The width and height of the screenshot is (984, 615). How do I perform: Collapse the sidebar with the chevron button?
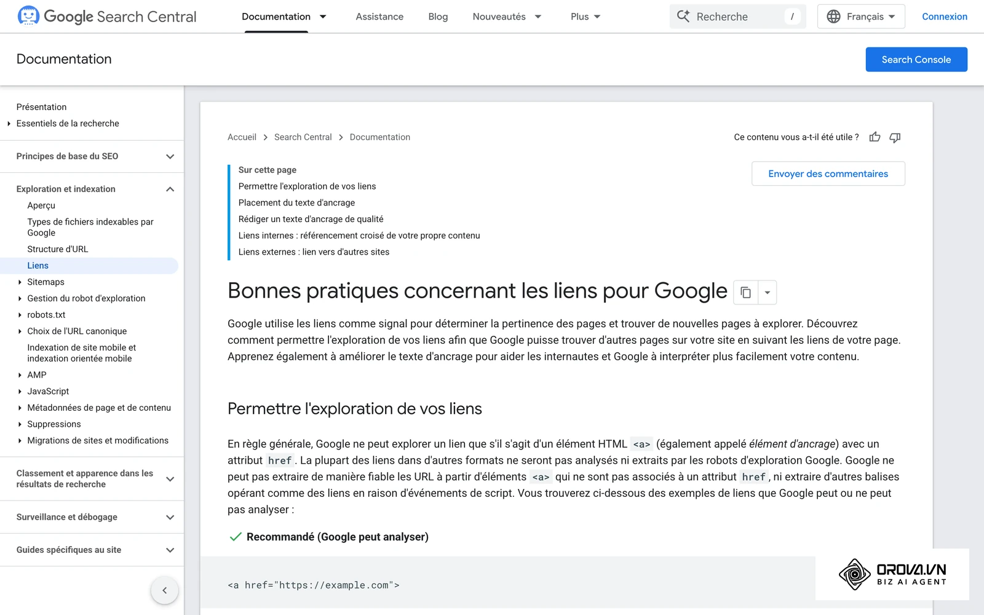164,590
